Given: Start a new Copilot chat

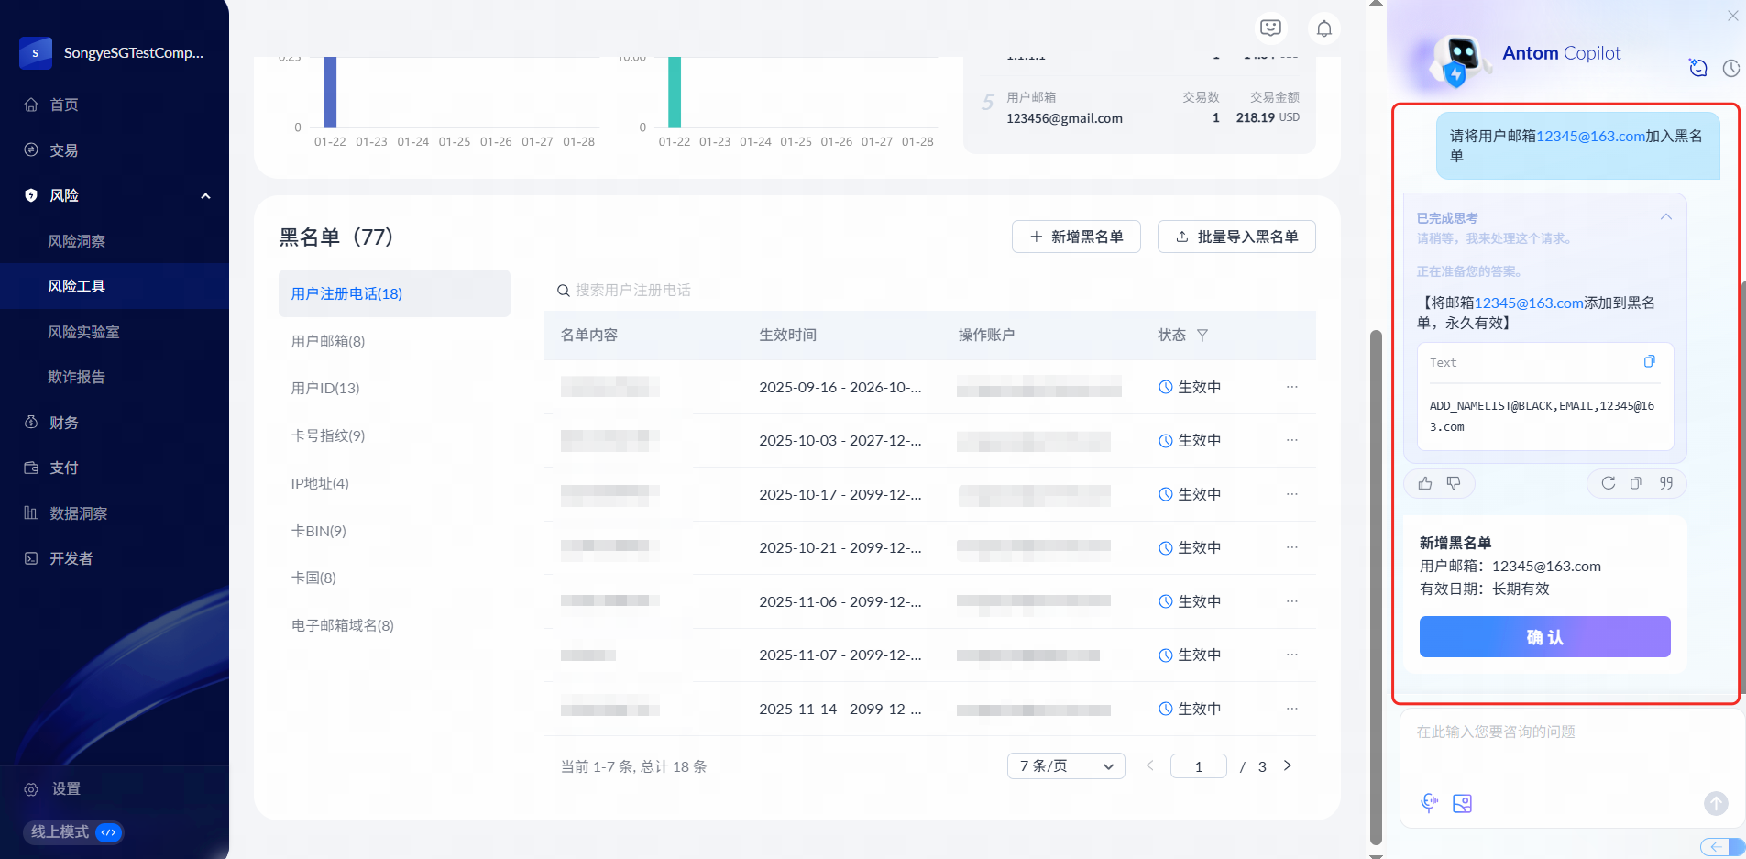Looking at the screenshot, I should click(1697, 68).
